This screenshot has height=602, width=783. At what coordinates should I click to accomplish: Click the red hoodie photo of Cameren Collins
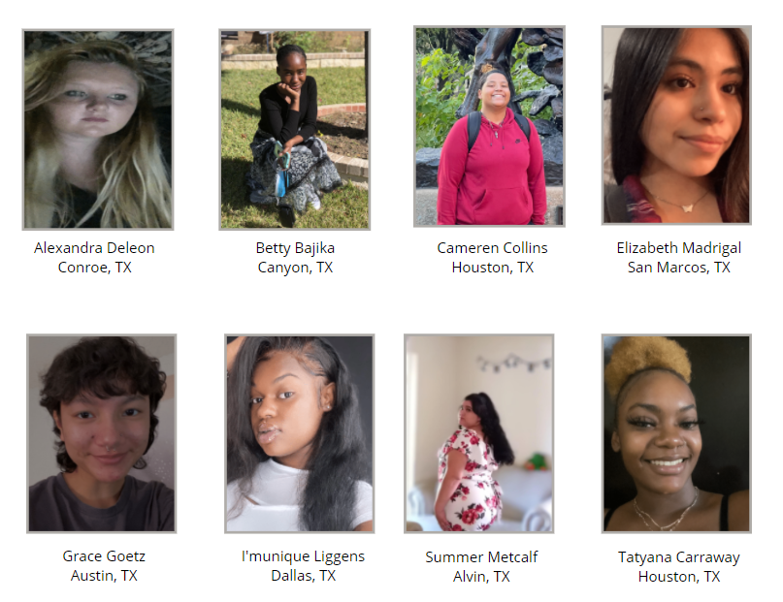[x=489, y=126]
